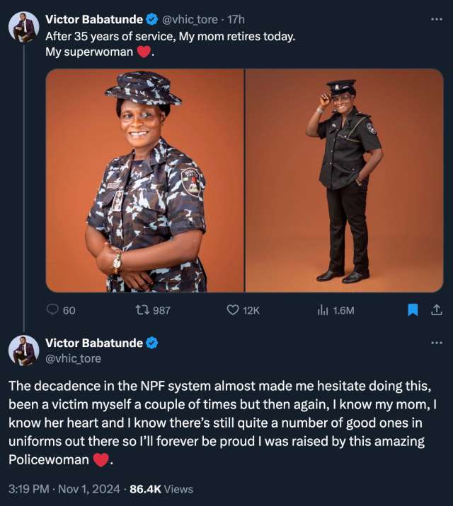Click the 86.4K Views count
Image resolution: width=453 pixels, height=506 pixels.
[161, 488]
